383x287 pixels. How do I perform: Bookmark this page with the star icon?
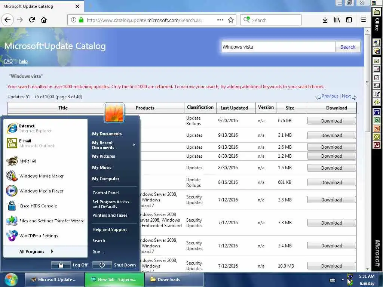pyautogui.click(x=230, y=20)
